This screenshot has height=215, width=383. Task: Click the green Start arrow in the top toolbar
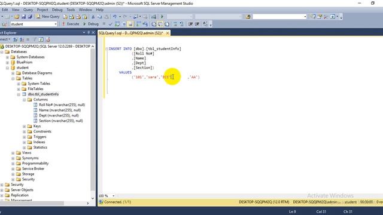(162, 17)
